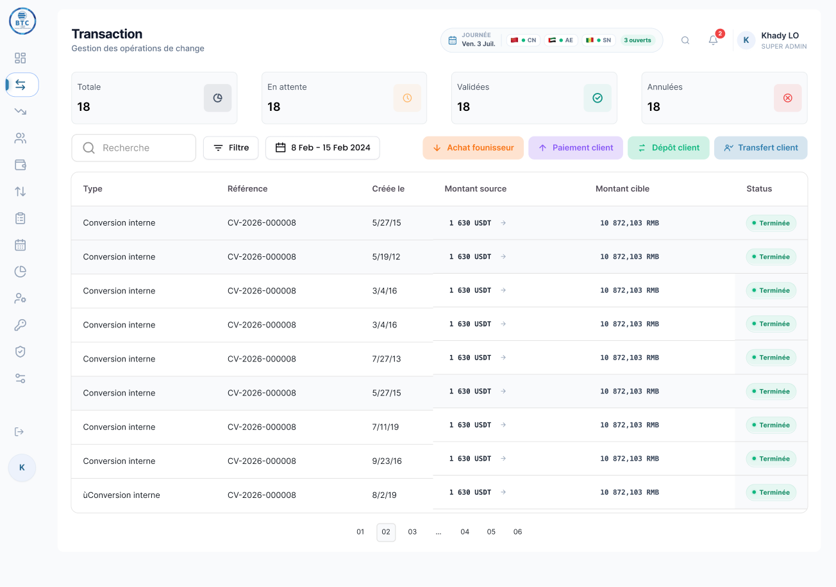Open the shield check sidebar icon
Viewport: 836px width, 587px height.
click(x=21, y=352)
